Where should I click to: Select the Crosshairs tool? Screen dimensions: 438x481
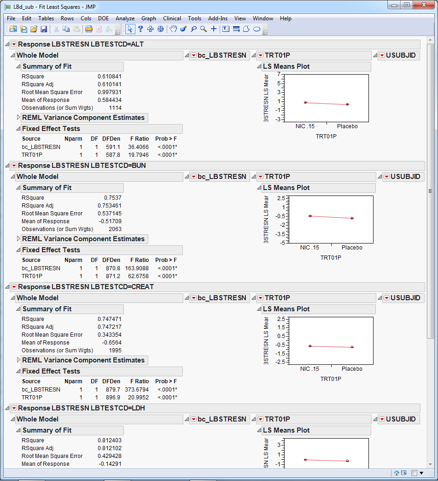click(214, 29)
